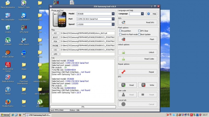Enable the EFS Clear checkbox
This screenshot has width=209, height=117.
[x=139, y=31]
